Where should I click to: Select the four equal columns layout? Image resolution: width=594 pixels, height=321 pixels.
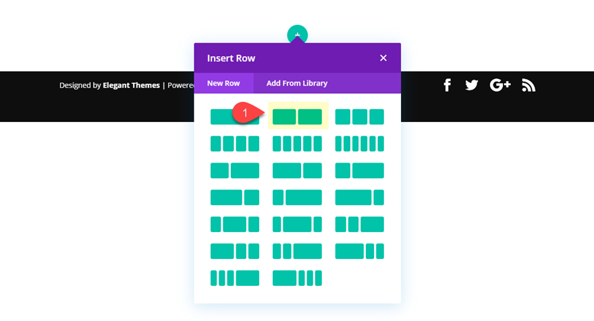tap(234, 144)
